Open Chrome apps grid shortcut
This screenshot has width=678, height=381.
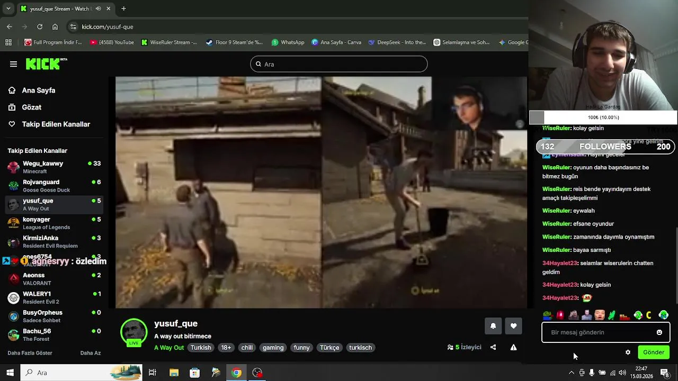click(x=8, y=42)
